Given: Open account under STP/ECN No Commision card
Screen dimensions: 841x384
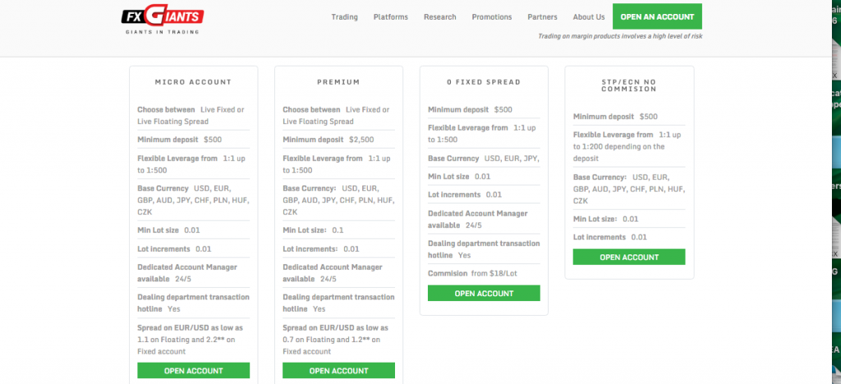Looking at the screenshot, I should 629,257.
